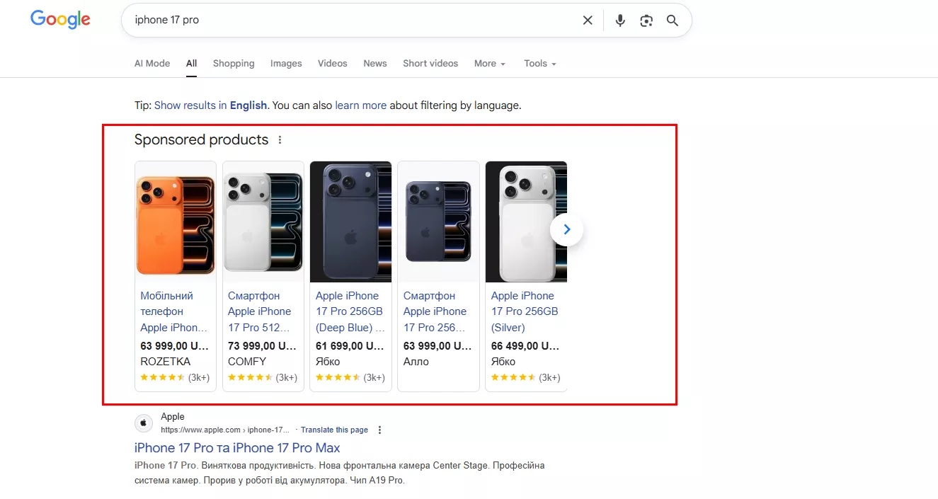Click Show results in English
This screenshot has height=499, width=938.
[x=210, y=105]
